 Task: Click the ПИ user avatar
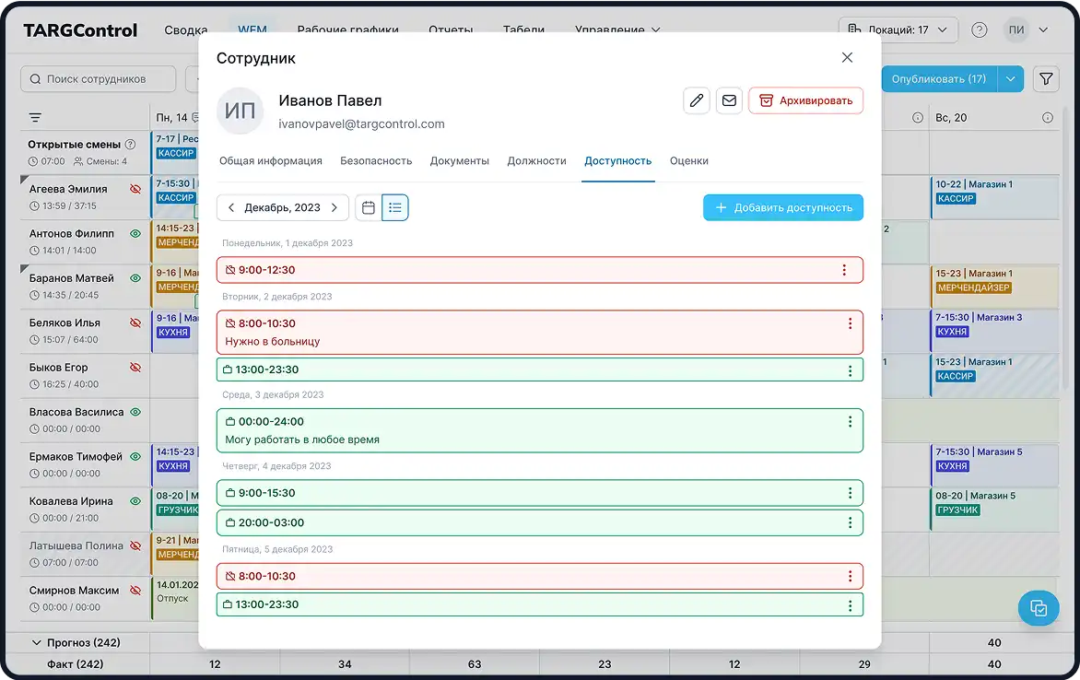1015,29
